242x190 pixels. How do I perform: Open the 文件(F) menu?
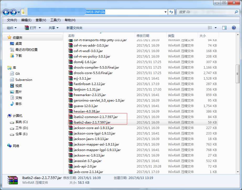click(12, 20)
